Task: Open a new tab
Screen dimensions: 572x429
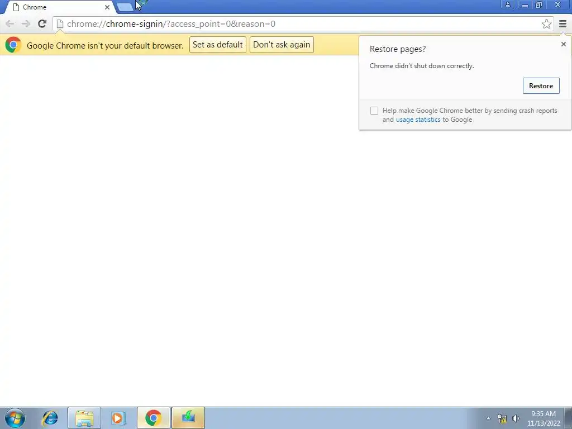Action: [x=125, y=7]
